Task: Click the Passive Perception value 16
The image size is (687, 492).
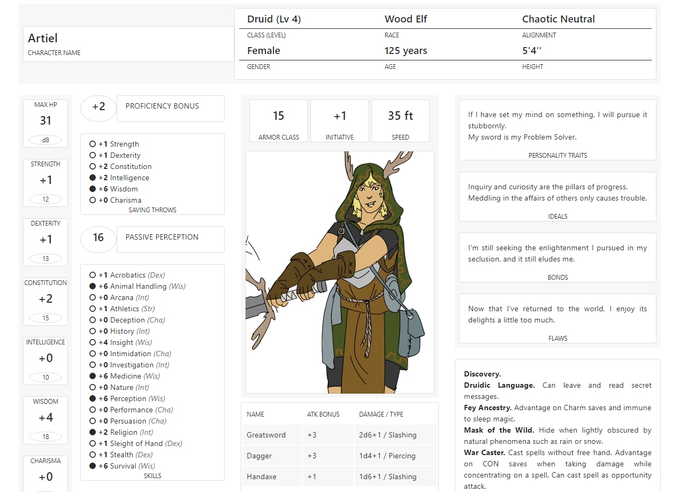Action: click(98, 237)
